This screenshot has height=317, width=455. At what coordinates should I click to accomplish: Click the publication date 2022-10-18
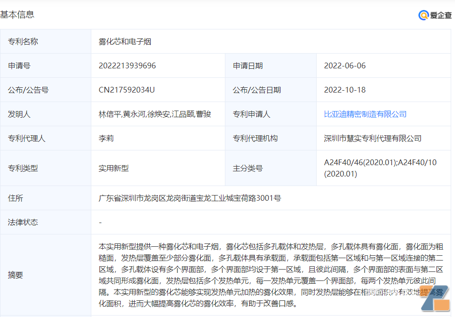345,90
